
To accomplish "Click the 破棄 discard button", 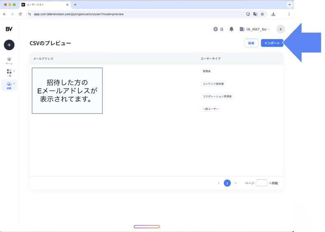I will (x=251, y=43).
